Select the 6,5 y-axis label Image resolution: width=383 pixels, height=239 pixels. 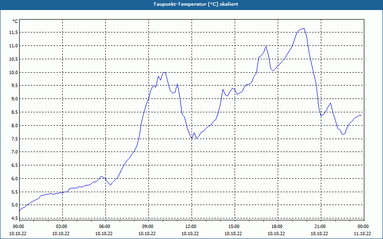tap(14, 165)
